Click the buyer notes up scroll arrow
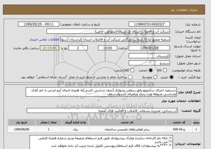This screenshot has width=211, height=149. click(x=170, y=138)
